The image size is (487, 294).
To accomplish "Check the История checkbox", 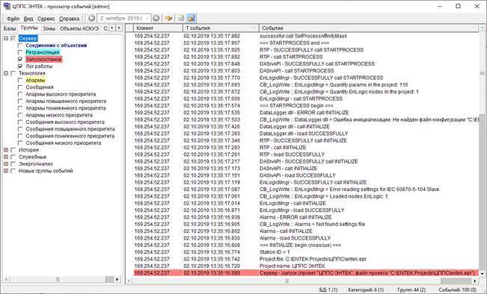I will tap(13, 150).
